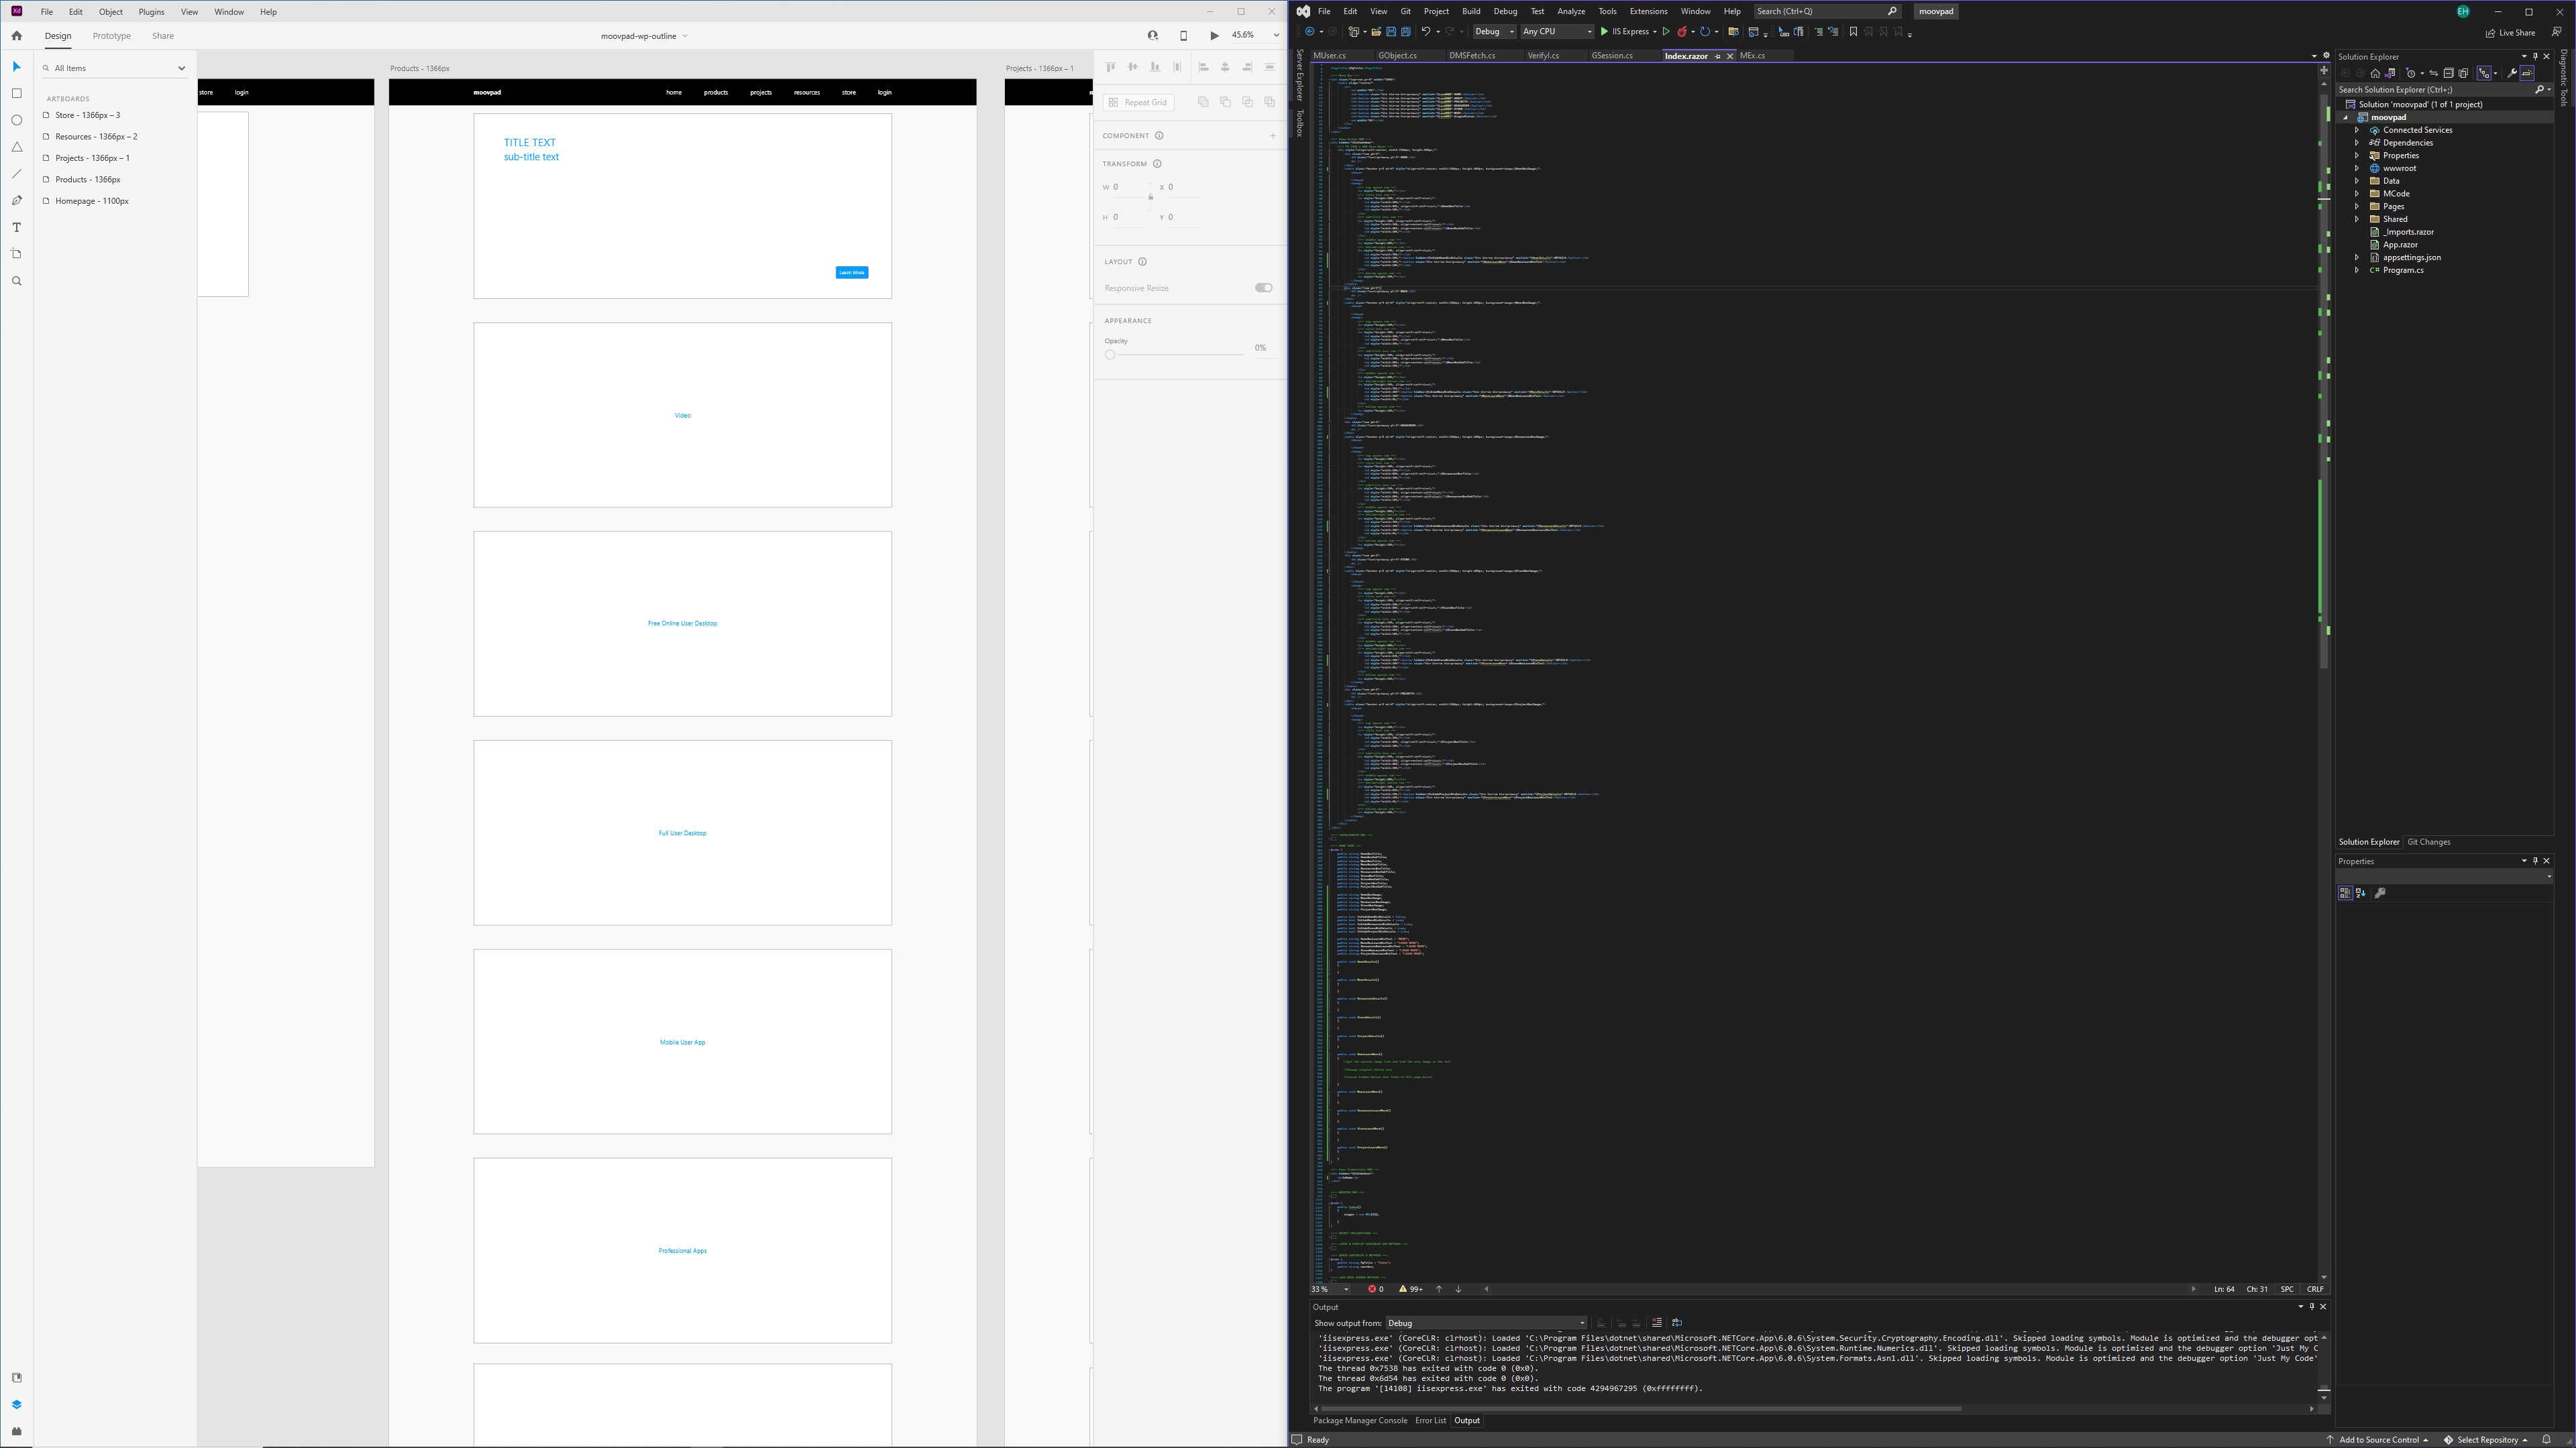Select the Rectangle tool in Adobe XD
Screen dimensions: 2576x1448
[x=16, y=93]
